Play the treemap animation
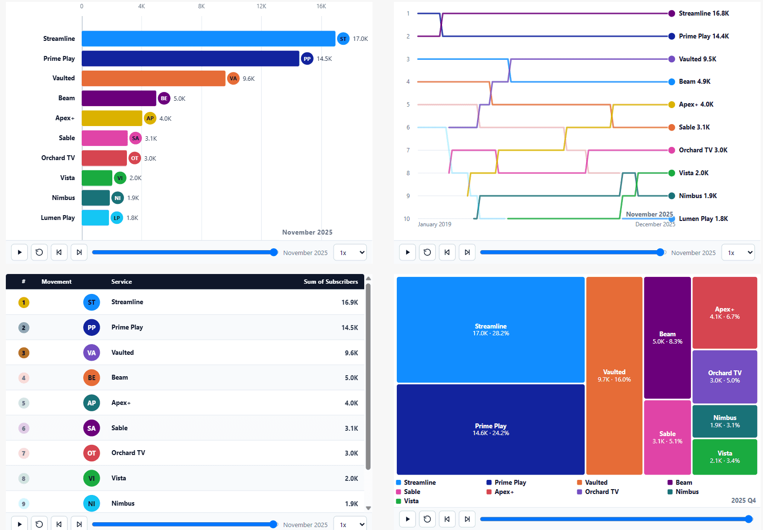The height and width of the screenshot is (530, 763). [x=408, y=519]
